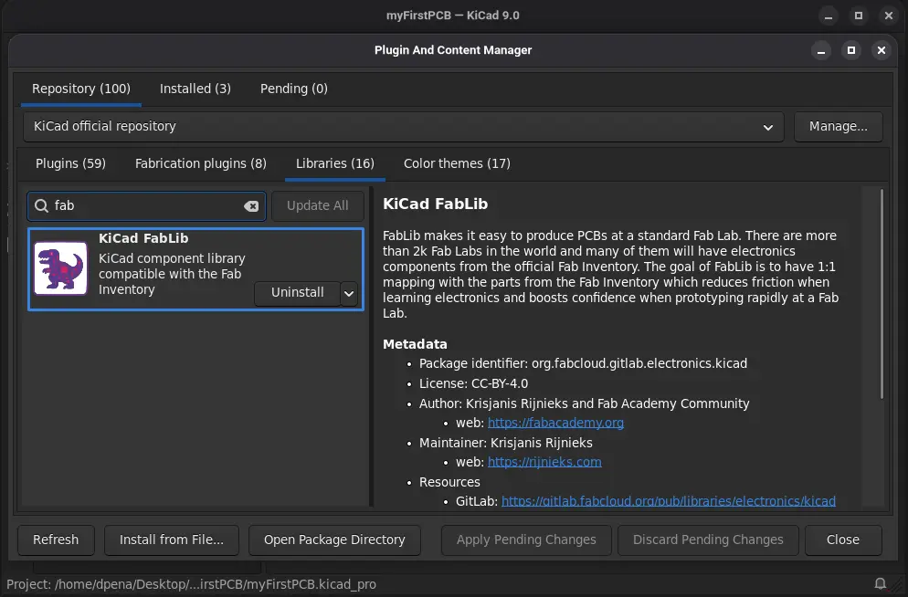Open the Pending (0) tab

point(293,89)
